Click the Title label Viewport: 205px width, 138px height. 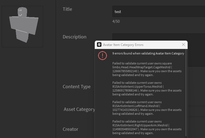pyautogui.click(x=67, y=9)
